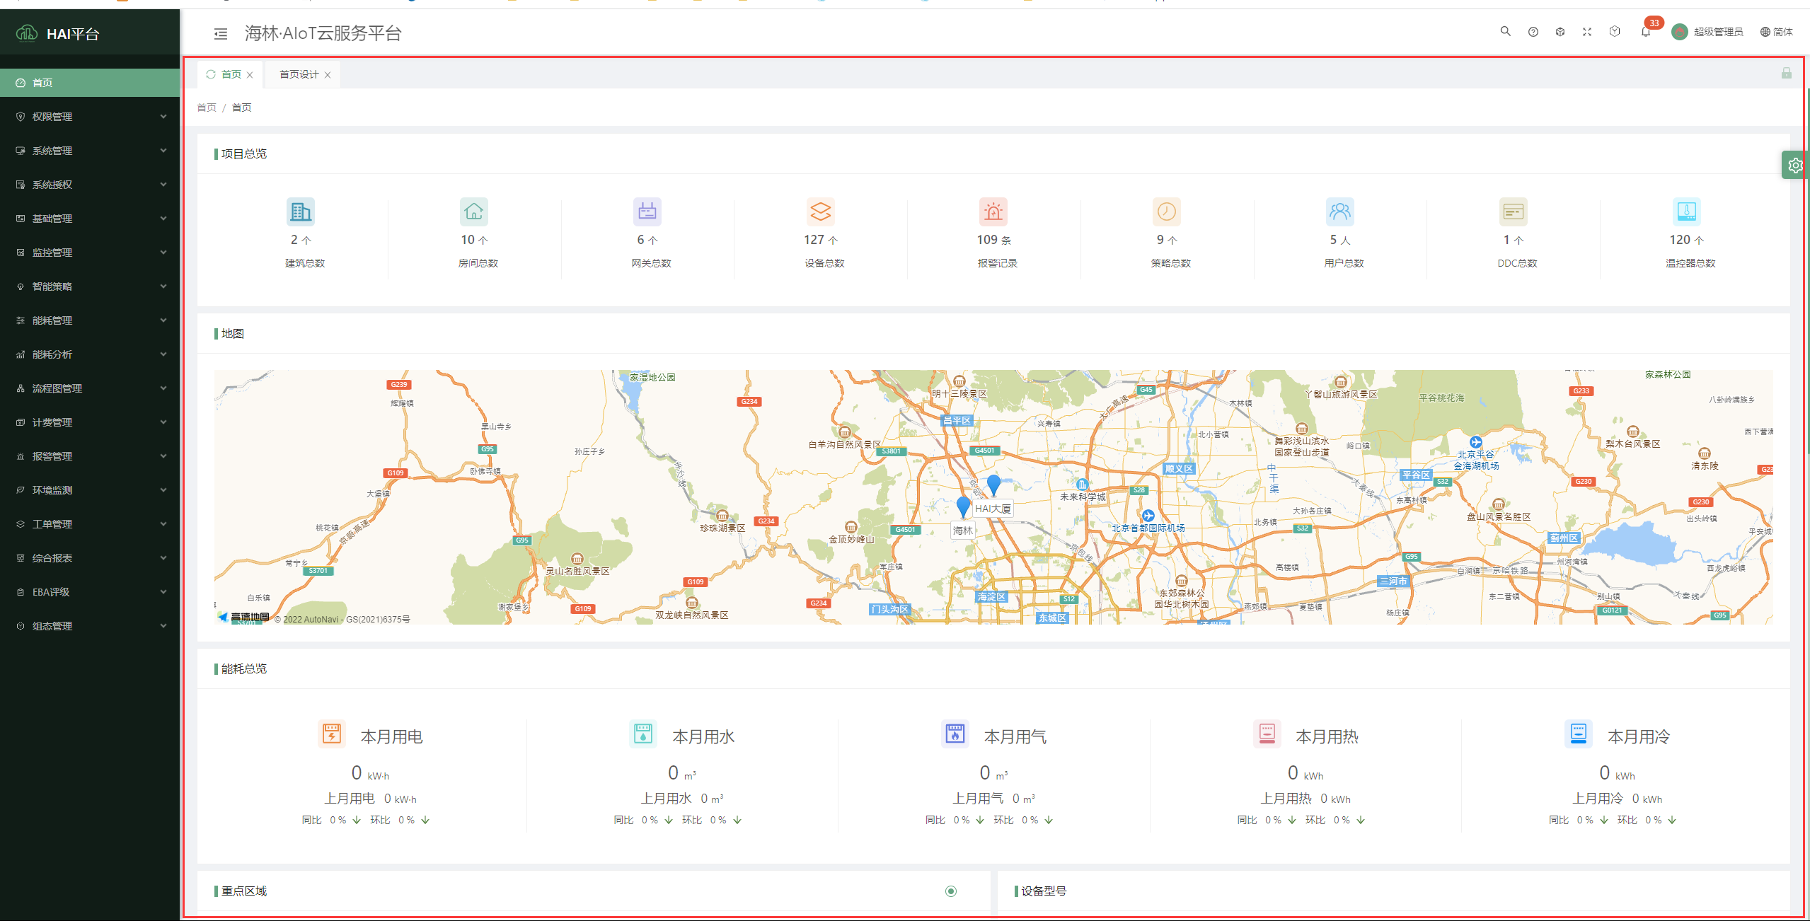The height and width of the screenshot is (921, 1810).
Task: Click the 建筑总数 building icon
Action: [301, 211]
